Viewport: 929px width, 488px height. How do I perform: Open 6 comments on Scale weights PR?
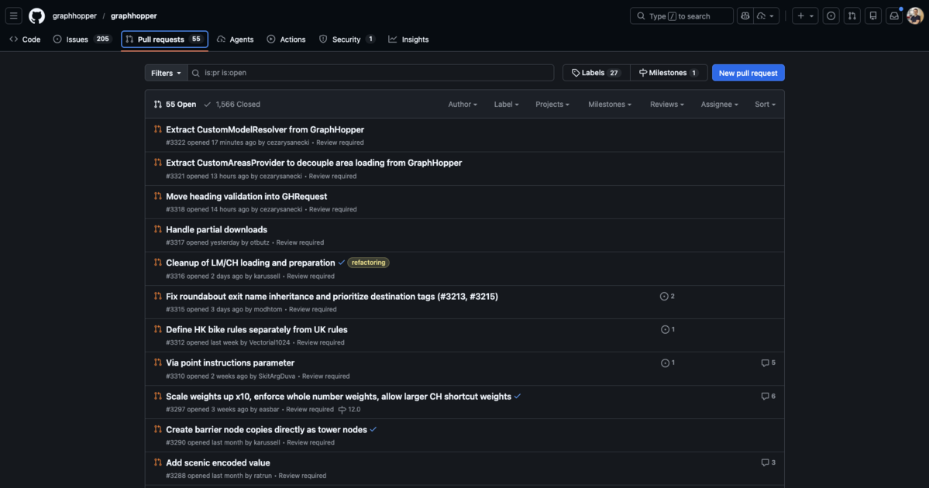click(x=769, y=396)
